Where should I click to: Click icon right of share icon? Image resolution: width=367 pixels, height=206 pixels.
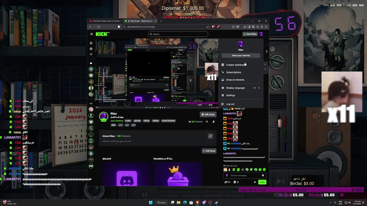pos(214,122)
